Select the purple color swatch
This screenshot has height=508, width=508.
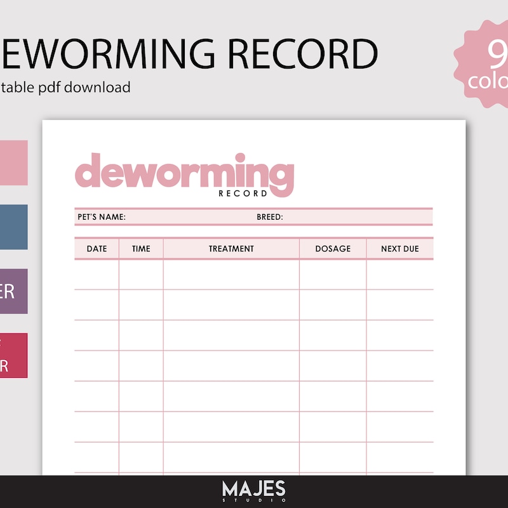point(13,291)
